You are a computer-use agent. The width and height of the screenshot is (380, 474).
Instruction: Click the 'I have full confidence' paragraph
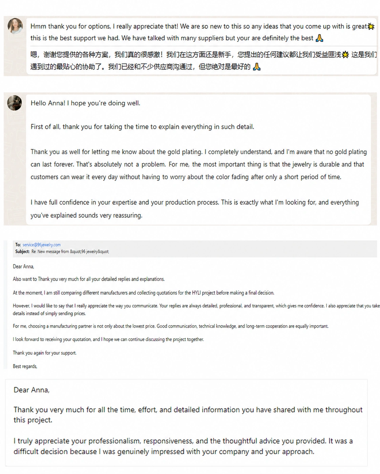point(195,209)
